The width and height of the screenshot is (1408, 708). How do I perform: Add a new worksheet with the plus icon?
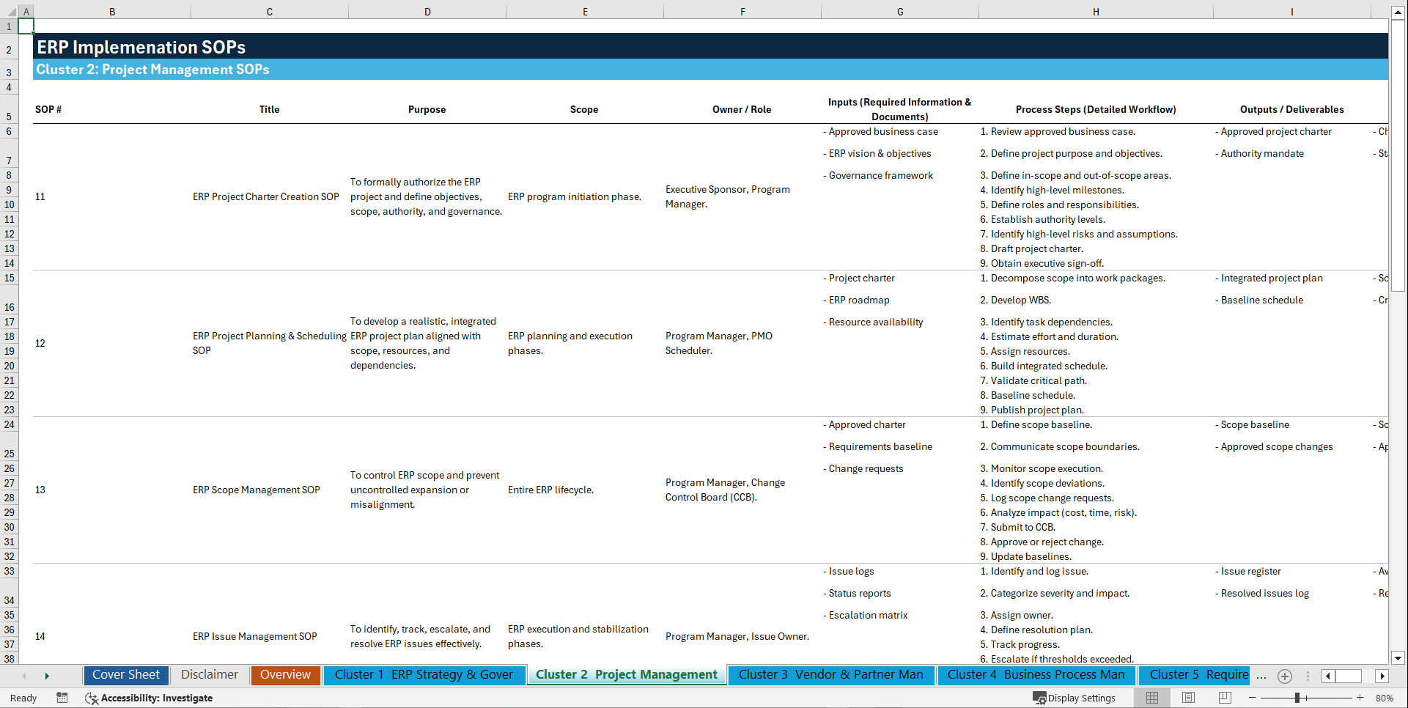tap(1284, 676)
